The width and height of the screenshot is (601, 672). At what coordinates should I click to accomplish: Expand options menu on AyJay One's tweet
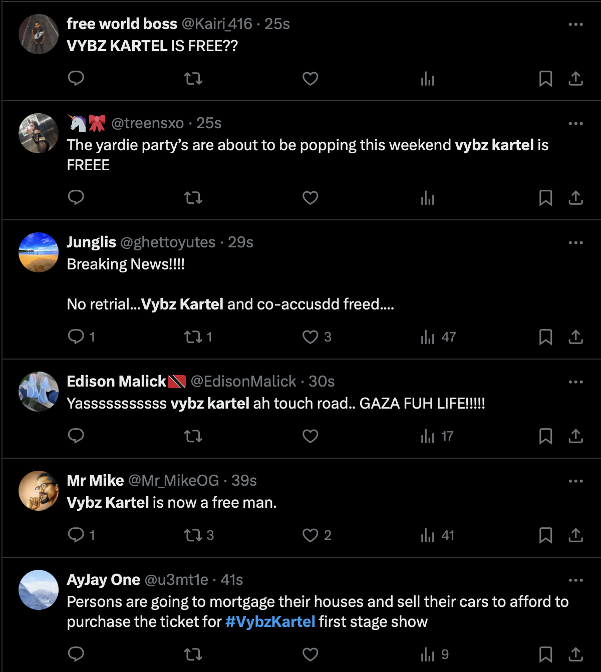pos(576,579)
